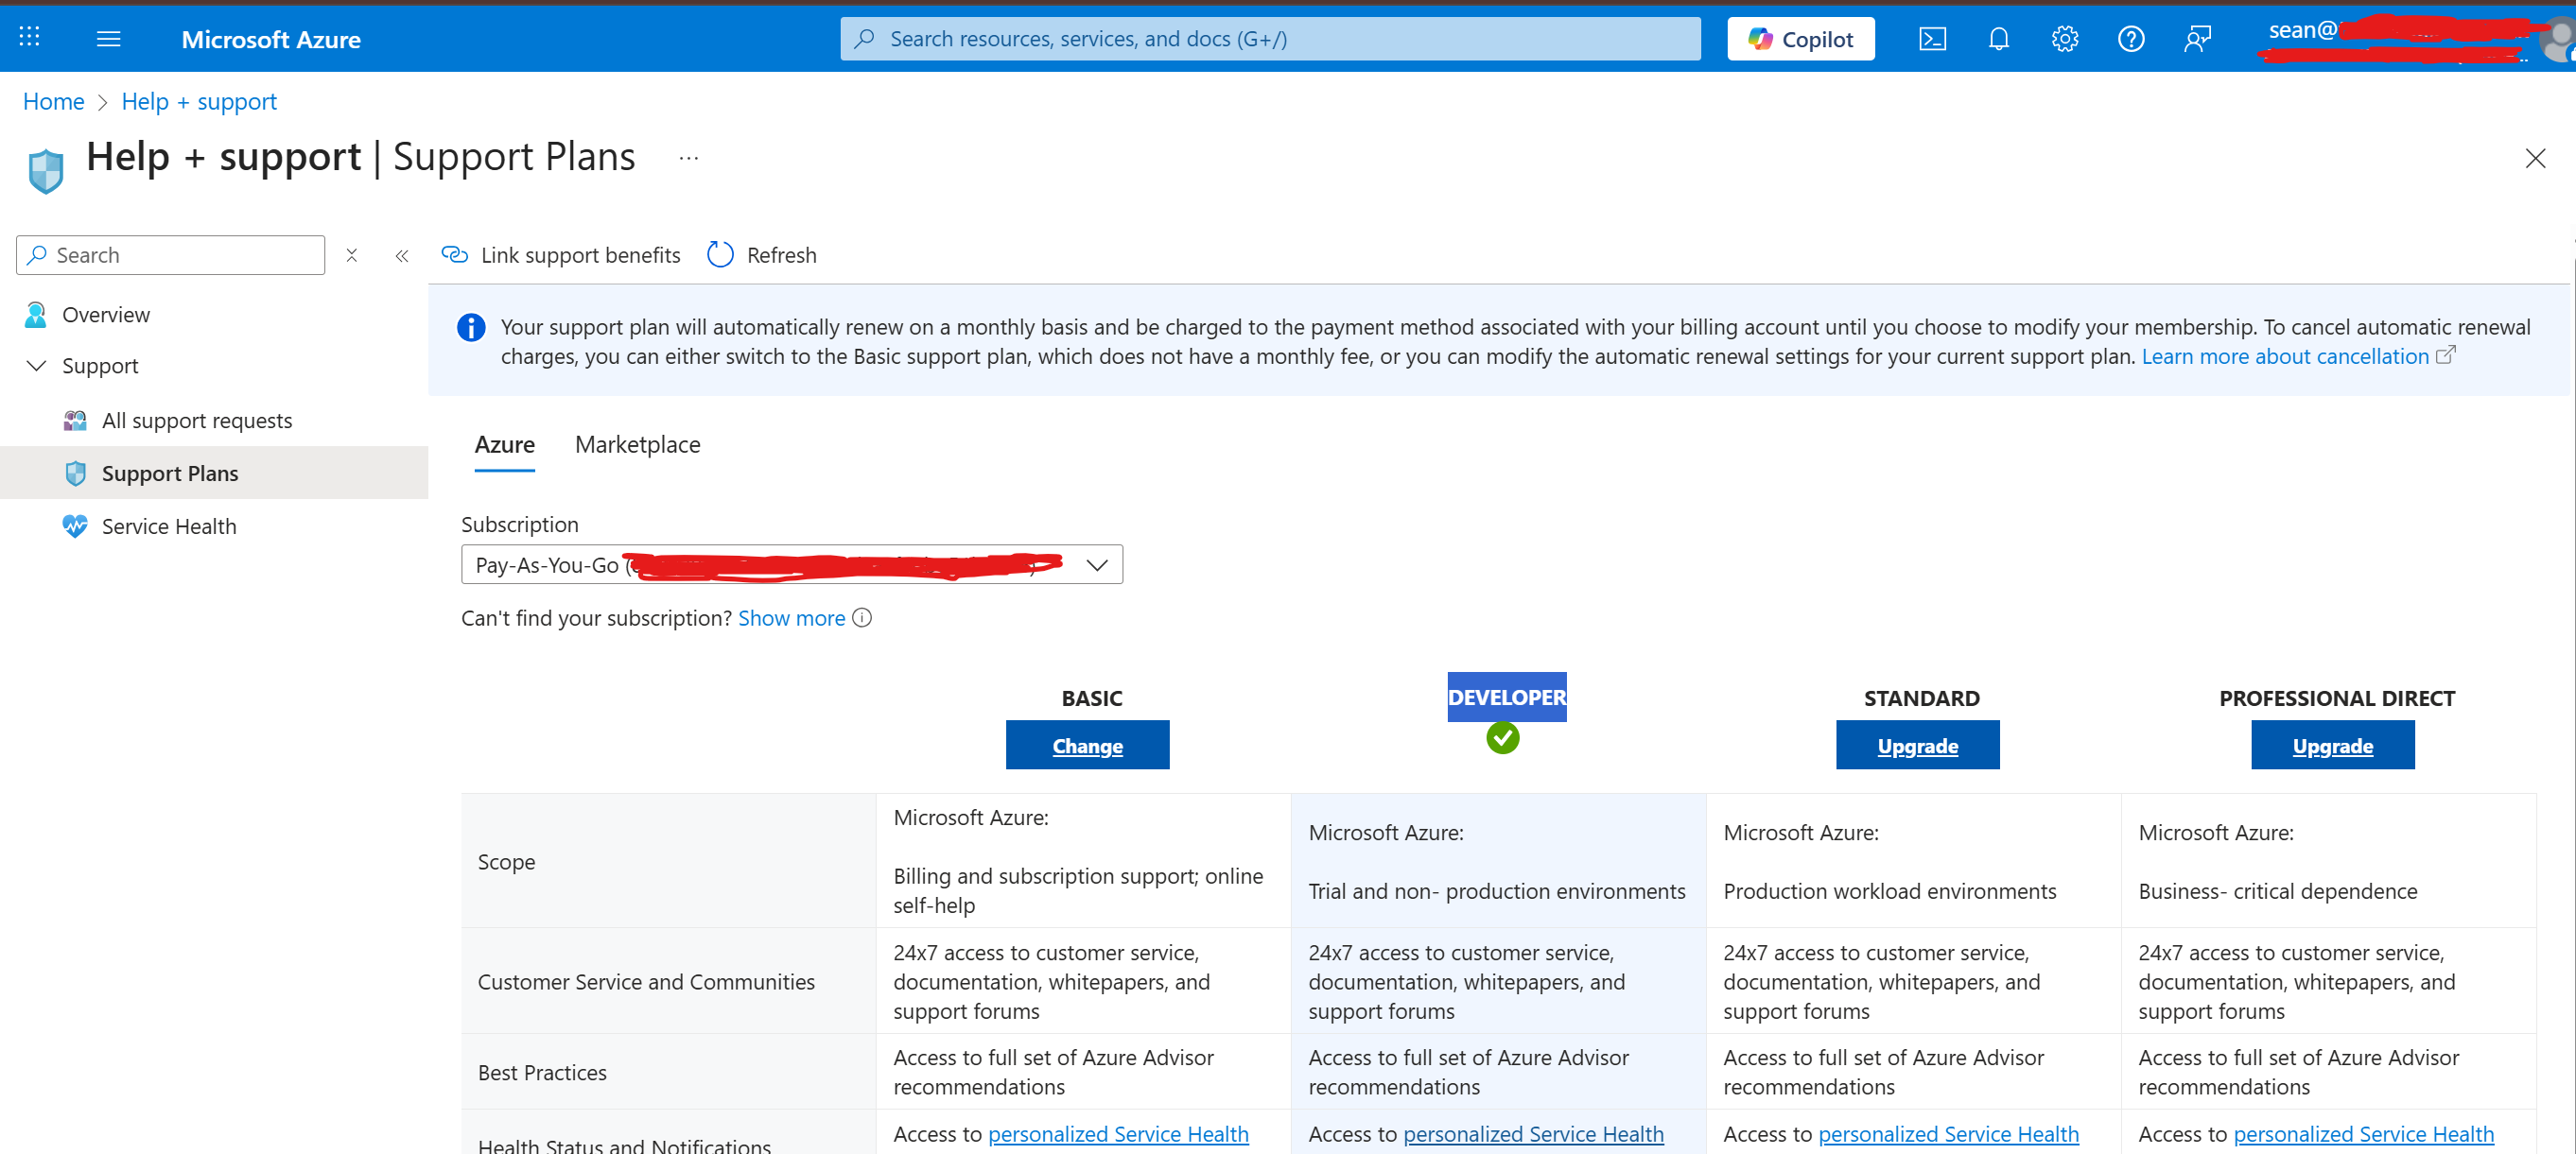
Task: Open the Cloud Shell terminal icon
Action: pyautogui.click(x=1932, y=39)
